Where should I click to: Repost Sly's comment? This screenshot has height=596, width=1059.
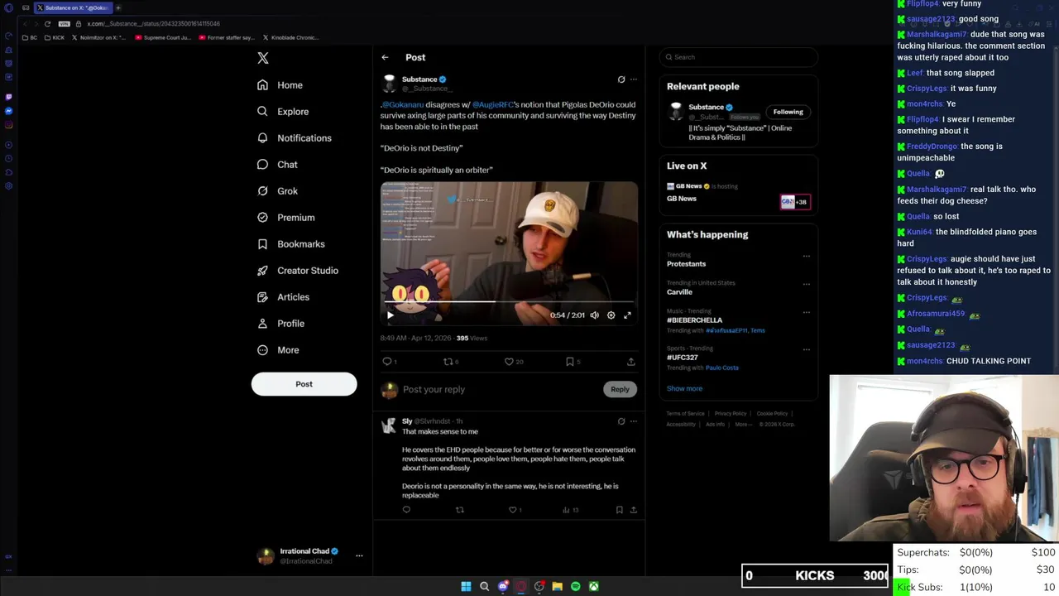(460, 510)
